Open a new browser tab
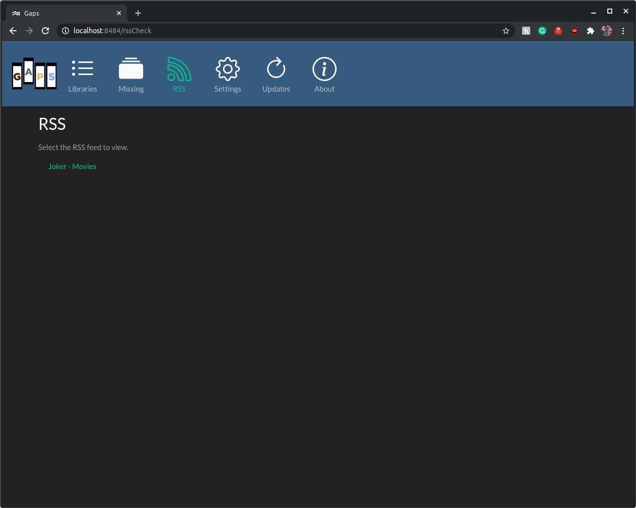 (138, 13)
